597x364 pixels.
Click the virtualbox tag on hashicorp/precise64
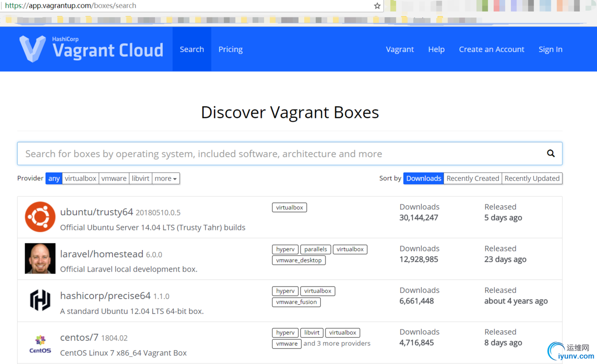(x=318, y=291)
